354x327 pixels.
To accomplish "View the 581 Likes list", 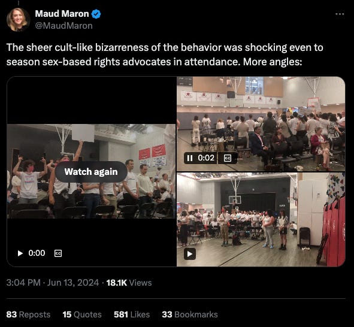I will [132, 314].
